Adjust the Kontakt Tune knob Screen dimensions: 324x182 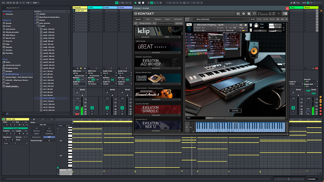pos(256,26)
